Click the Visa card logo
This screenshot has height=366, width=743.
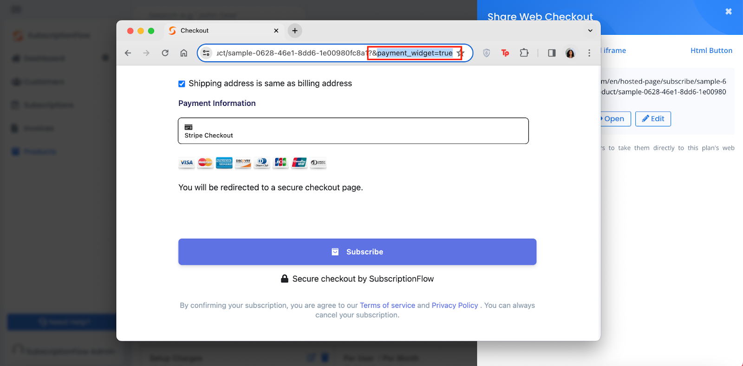tap(187, 163)
